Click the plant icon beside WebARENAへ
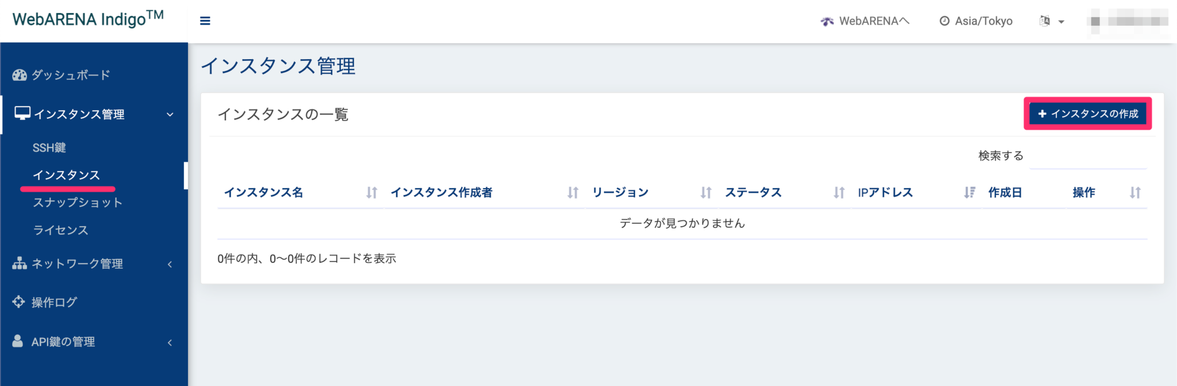Viewport: 1177px width, 386px height. tap(826, 21)
